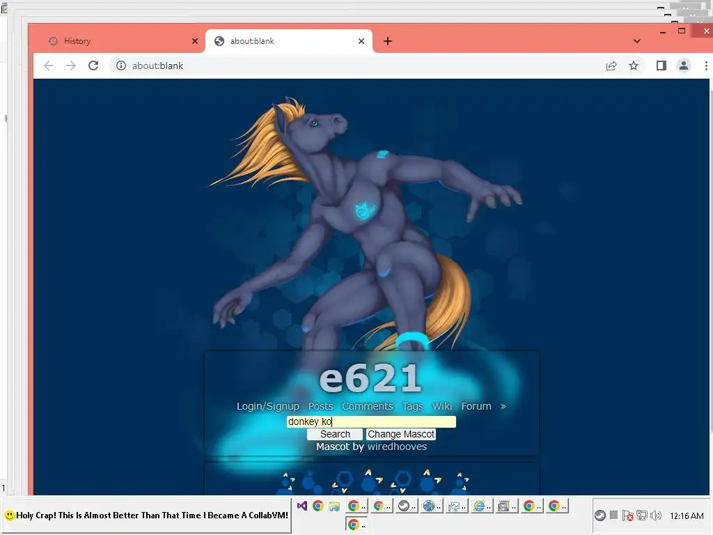The image size is (713, 535).
Task: Open pinned Chrome icon in quick launch
Action: (318, 506)
